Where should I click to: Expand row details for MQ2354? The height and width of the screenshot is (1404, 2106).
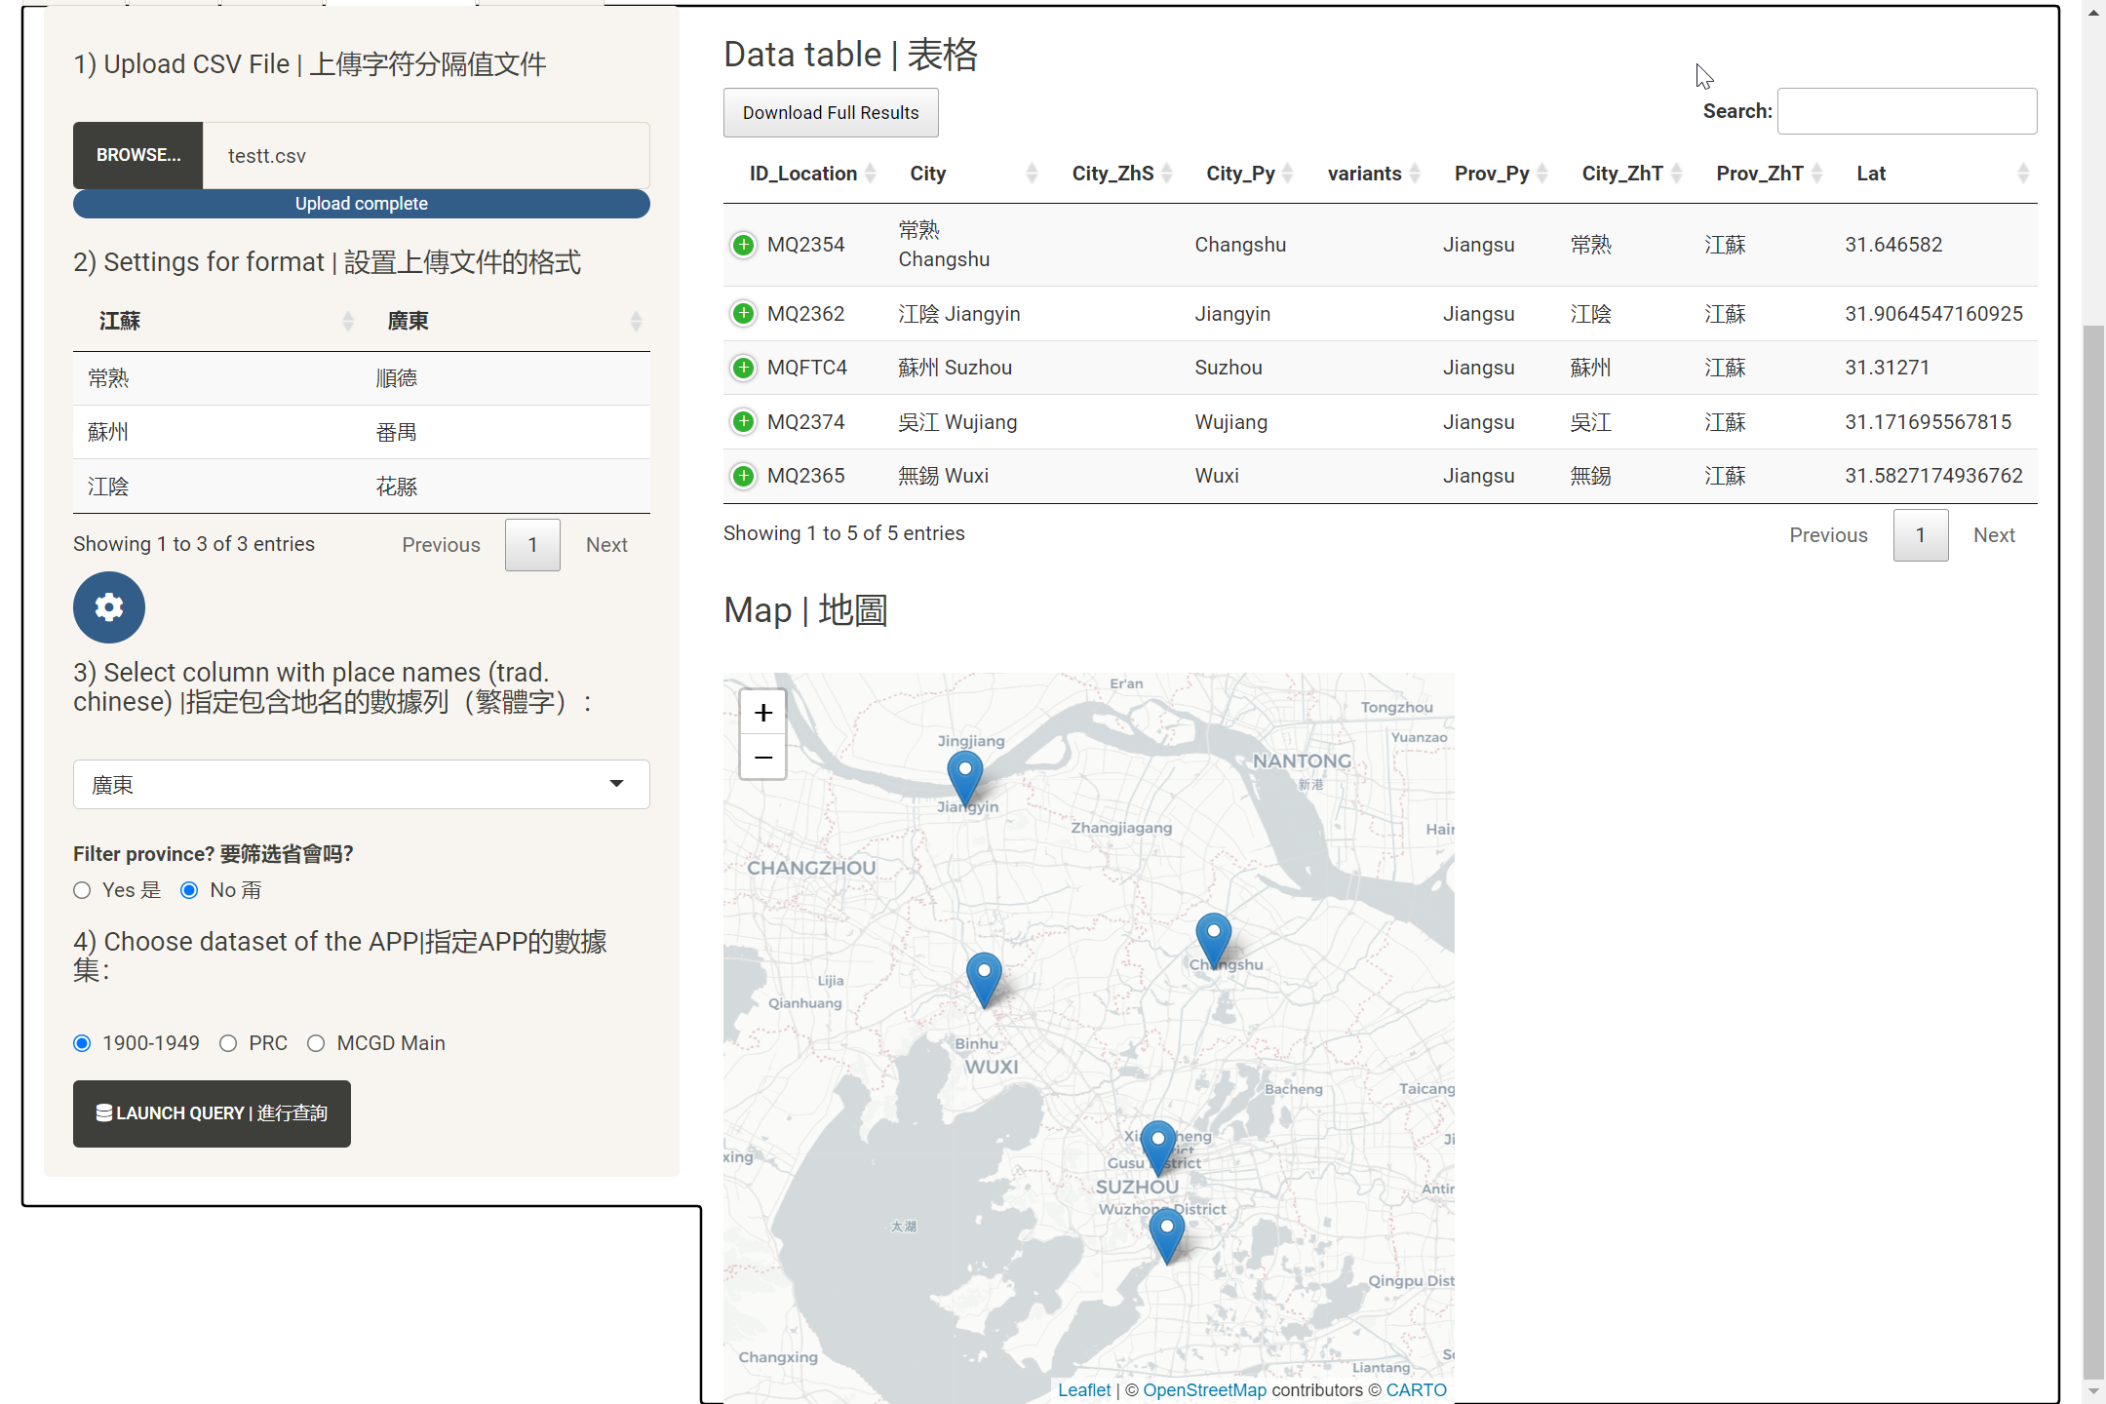pyautogui.click(x=743, y=245)
